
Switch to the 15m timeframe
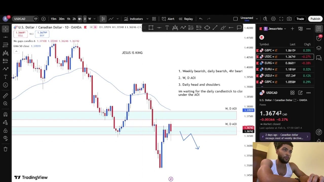pyautogui.click(x=53, y=19)
